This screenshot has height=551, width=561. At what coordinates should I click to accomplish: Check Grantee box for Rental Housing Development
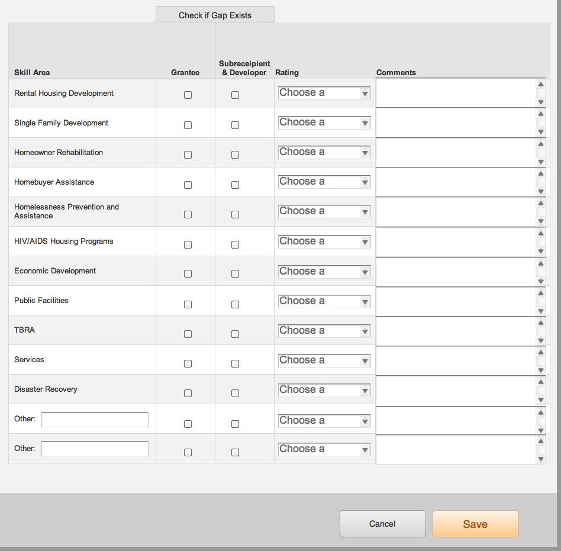pos(188,95)
